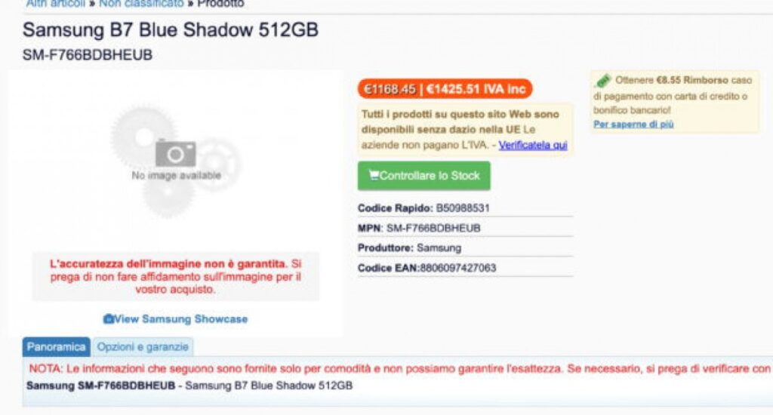This screenshot has width=773, height=415.
Task: Click the cart icon on the stock button
Action: 374,176
